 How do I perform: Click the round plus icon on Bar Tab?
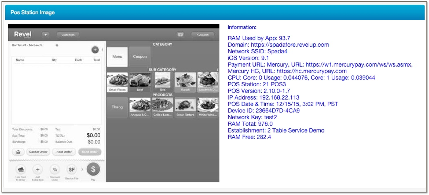[x=95, y=50]
